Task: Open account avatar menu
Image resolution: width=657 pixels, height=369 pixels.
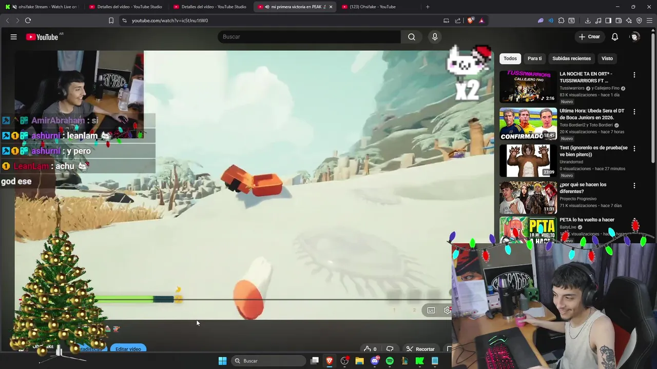Action: [x=635, y=37]
